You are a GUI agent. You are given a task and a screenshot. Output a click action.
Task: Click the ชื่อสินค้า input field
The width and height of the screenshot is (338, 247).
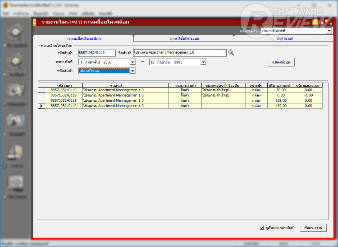point(180,53)
